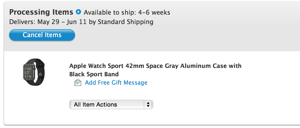
Task: Expand the All Item Actions dropdown
Action: (x=111, y=105)
